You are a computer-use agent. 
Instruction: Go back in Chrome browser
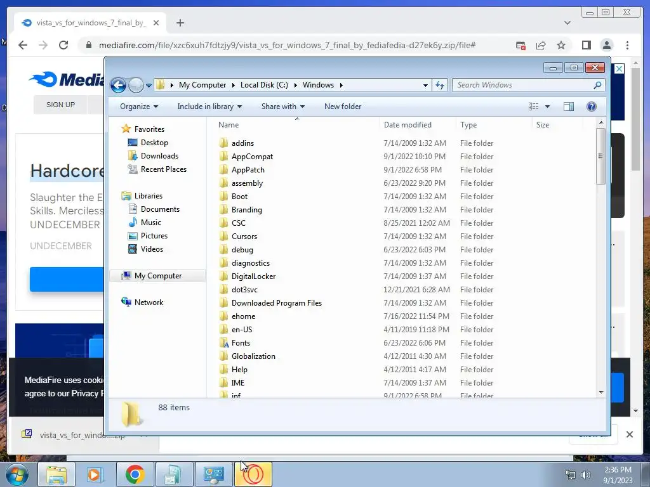tap(23, 45)
